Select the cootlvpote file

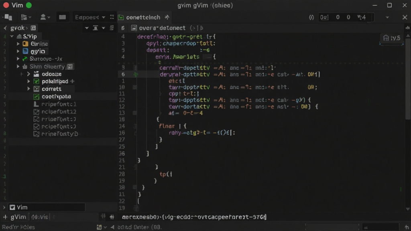[56, 96]
